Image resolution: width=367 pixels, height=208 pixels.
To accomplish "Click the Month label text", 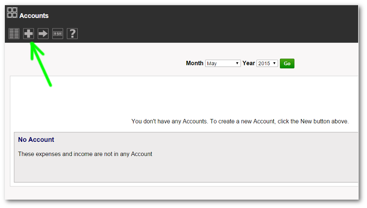I will pyautogui.click(x=195, y=63).
